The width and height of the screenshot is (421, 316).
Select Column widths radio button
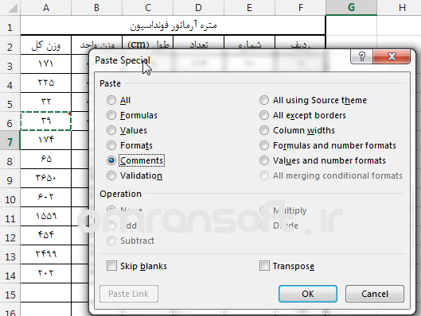(264, 130)
